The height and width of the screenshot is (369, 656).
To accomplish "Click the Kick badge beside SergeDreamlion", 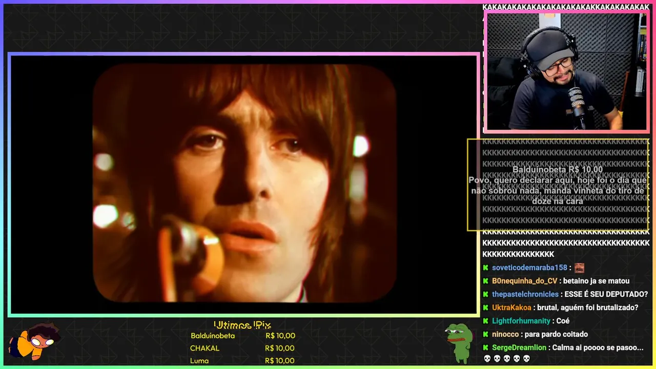I will coord(486,347).
